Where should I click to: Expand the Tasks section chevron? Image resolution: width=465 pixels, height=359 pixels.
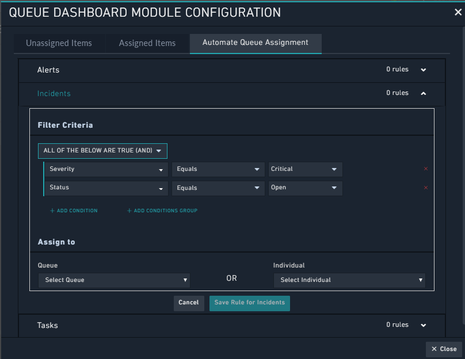tap(423, 325)
